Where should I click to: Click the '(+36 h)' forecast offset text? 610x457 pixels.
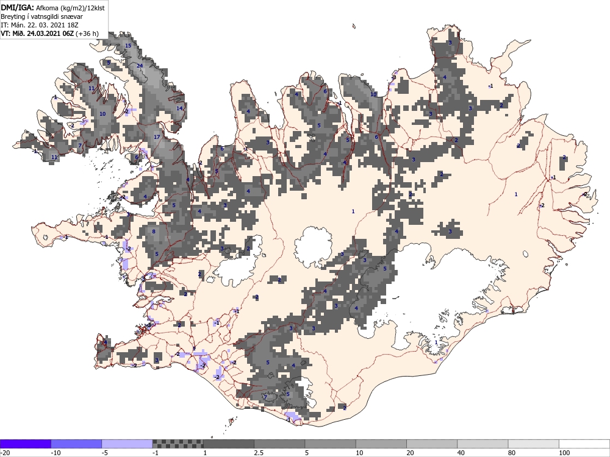click(x=87, y=34)
